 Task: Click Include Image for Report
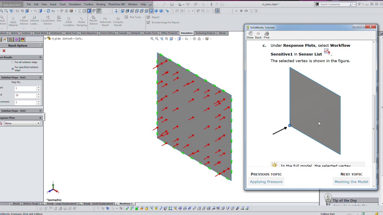(163, 22)
